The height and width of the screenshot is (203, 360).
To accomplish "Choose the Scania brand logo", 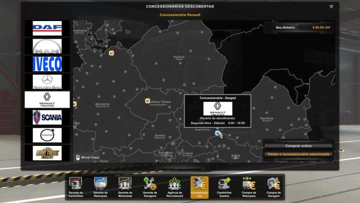I will click(47, 117).
